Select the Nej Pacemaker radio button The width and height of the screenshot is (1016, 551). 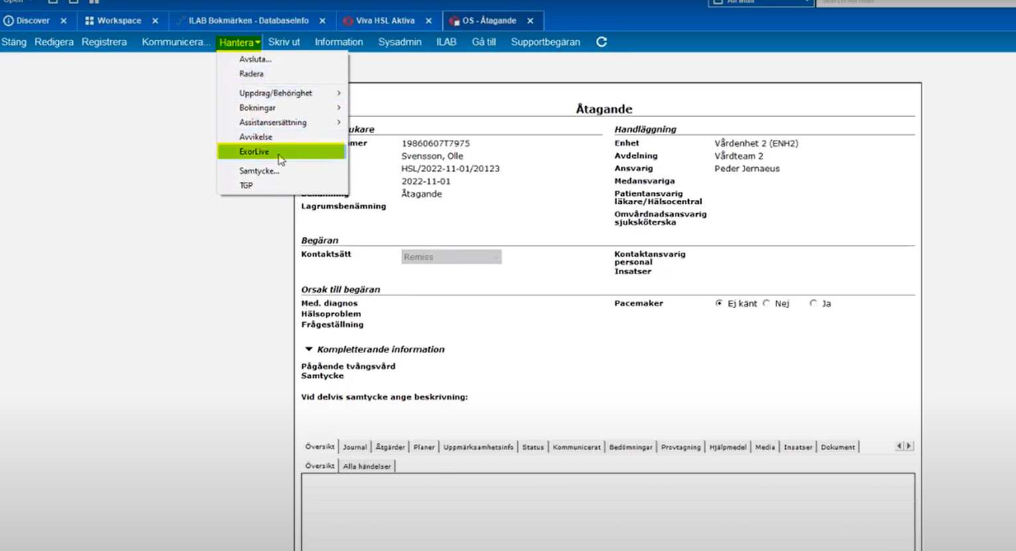766,303
